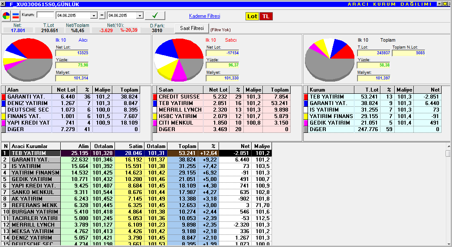Click into the Kurum input field
The height and width of the screenshot is (247, 452).
pyautogui.click(x=45, y=15)
